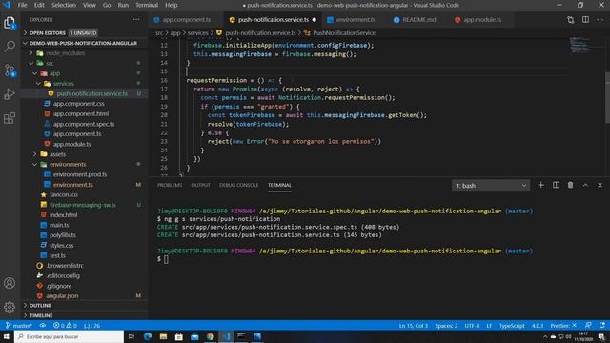This screenshot has height=343, width=610.
Task: Open the Problems panel tab
Action: [170, 185]
